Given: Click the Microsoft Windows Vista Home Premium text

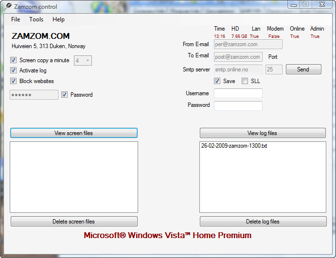Looking at the screenshot, I should point(168,235).
